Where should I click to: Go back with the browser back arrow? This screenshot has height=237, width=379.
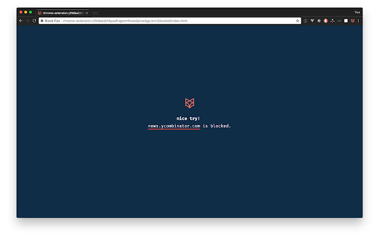tap(21, 21)
